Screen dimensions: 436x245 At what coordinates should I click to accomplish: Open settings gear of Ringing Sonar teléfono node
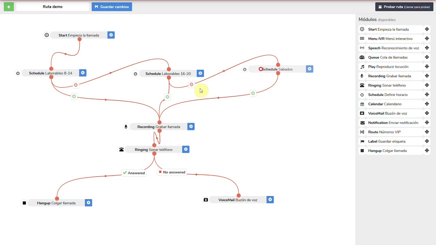pyautogui.click(x=186, y=149)
